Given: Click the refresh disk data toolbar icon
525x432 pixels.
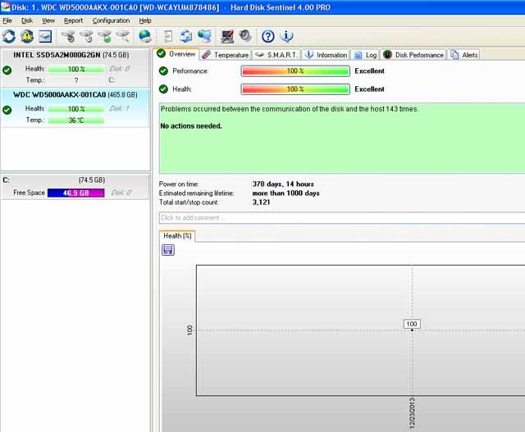Looking at the screenshot, I should pos(9,36).
